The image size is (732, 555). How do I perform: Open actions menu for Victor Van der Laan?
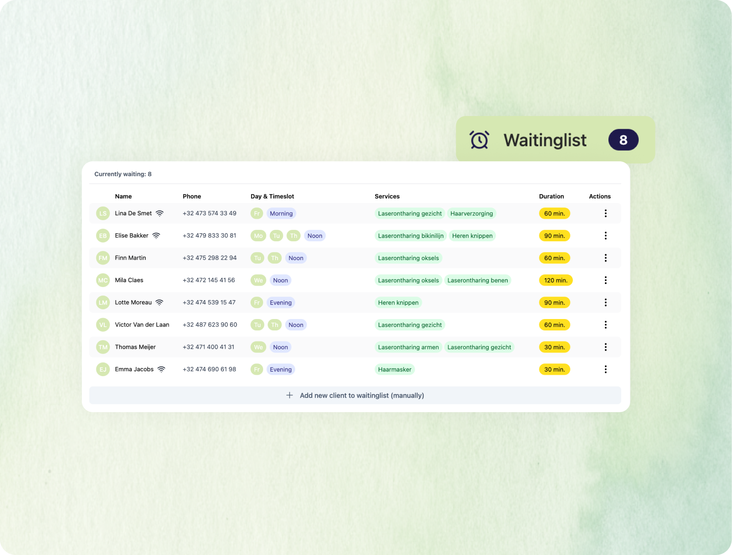tap(605, 325)
